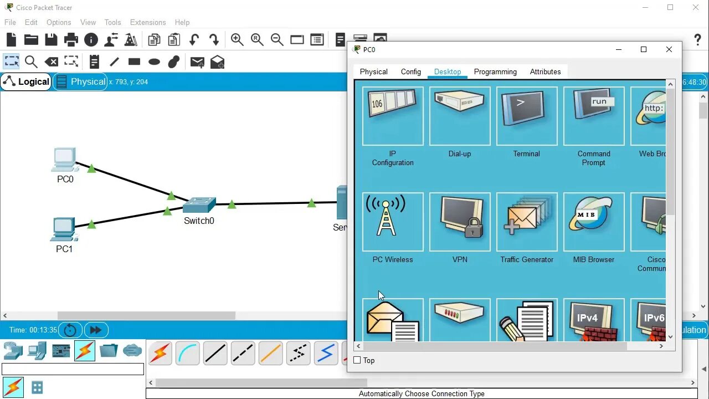The width and height of the screenshot is (709, 399).
Task: Open the IPv4 Firewall app
Action: 594,320
